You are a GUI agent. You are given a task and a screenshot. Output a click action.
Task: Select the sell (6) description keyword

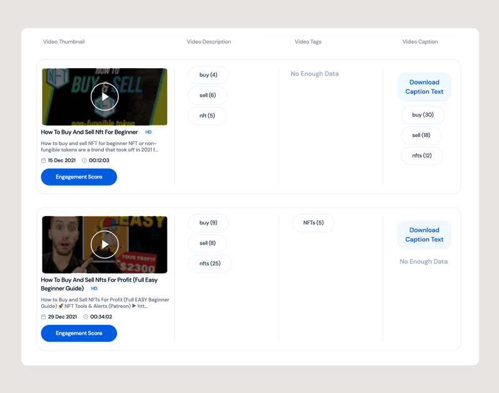[x=208, y=96]
